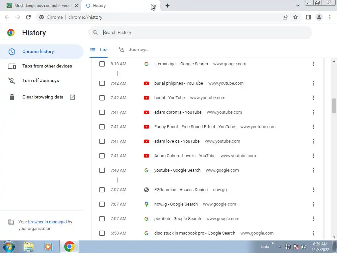Open Windows Explorer from the taskbar
This screenshot has width=337, height=253.
[x=29, y=246]
